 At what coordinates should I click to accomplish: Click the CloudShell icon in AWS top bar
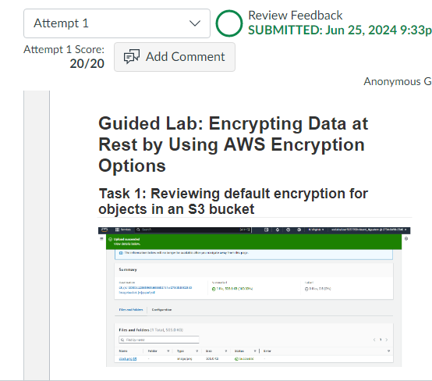pos(266,230)
